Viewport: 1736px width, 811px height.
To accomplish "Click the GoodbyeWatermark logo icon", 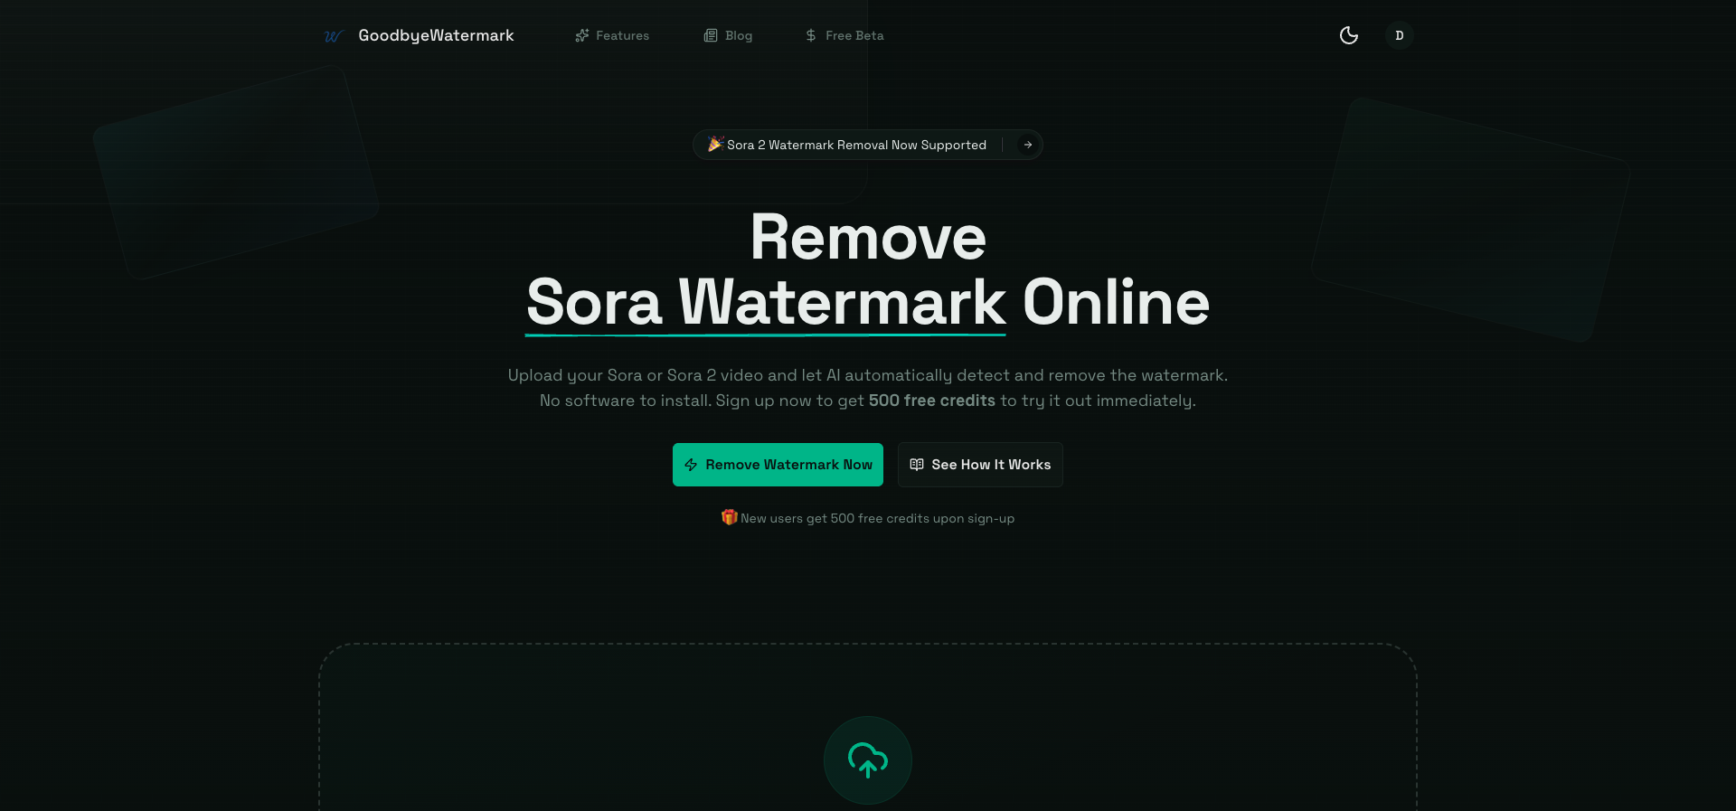I will coord(334,36).
